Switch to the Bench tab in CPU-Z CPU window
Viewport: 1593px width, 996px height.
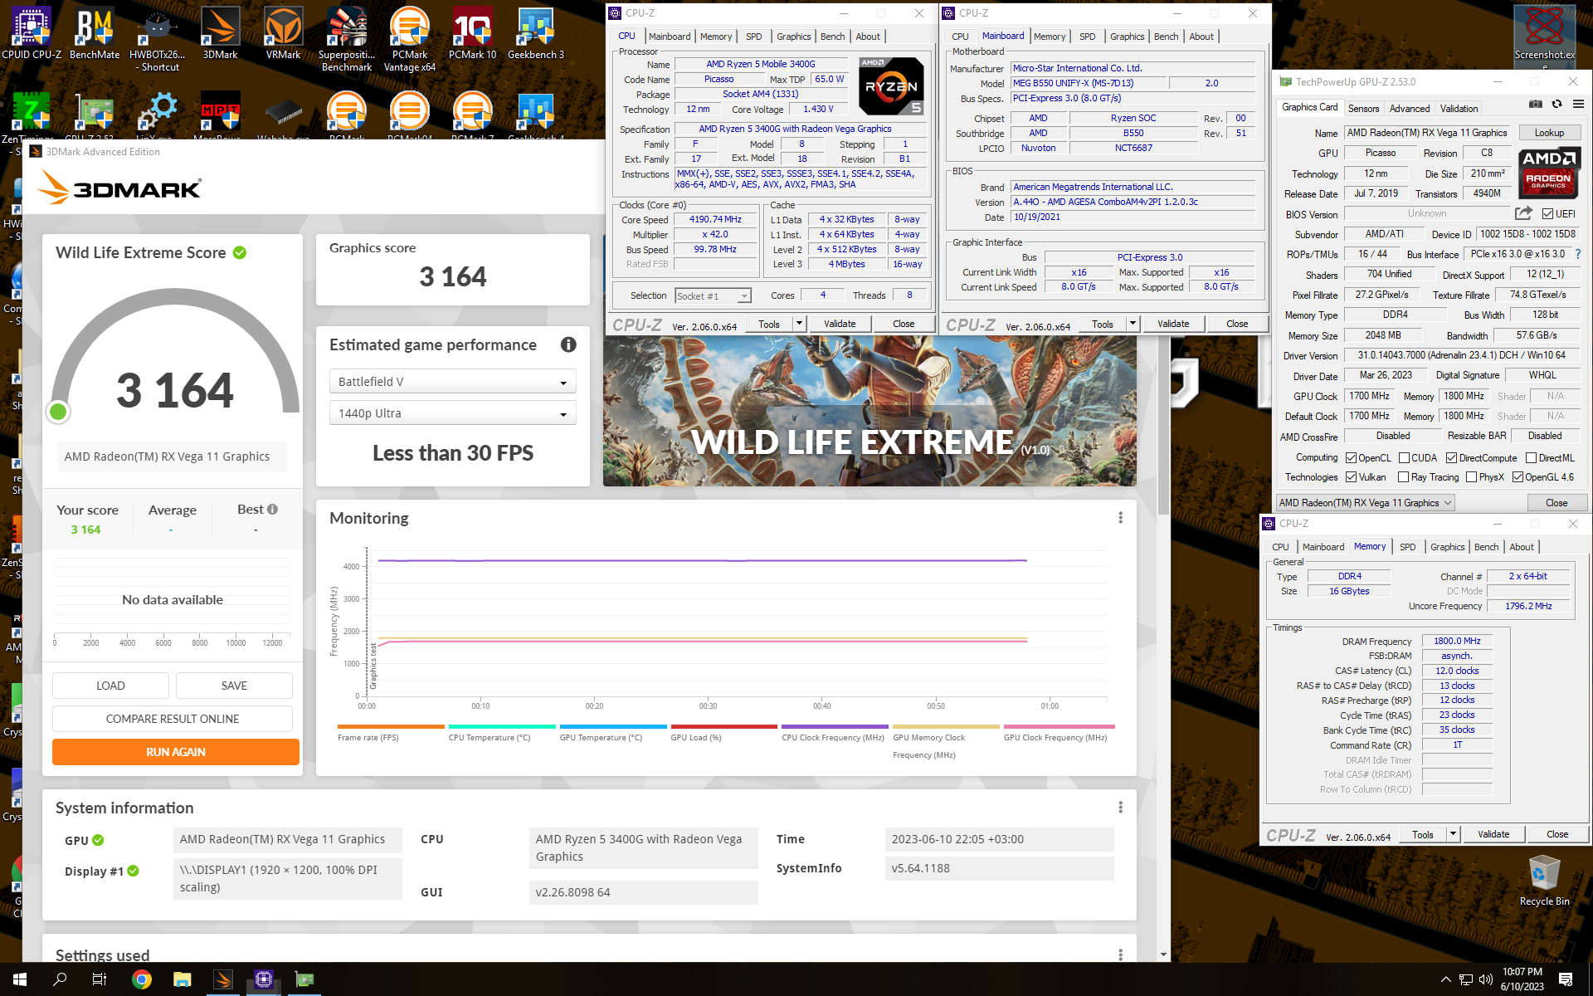[x=833, y=37]
